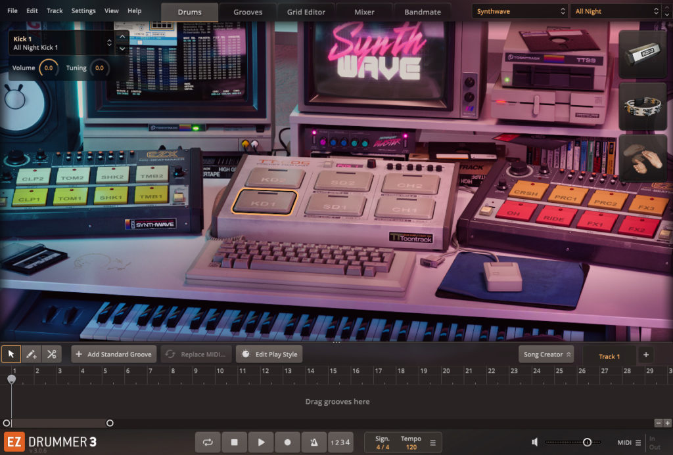Click the Add Standard Groove button
This screenshot has width=673, height=455.
pos(114,355)
